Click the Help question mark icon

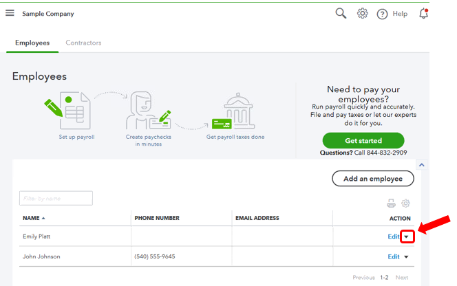[382, 14]
